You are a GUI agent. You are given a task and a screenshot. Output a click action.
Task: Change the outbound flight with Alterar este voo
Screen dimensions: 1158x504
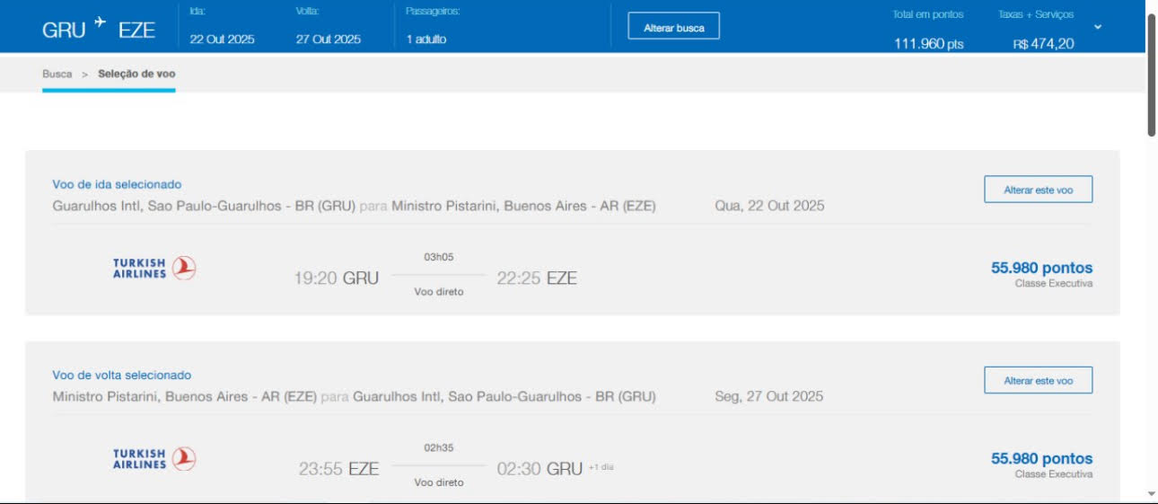[x=1038, y=190]
